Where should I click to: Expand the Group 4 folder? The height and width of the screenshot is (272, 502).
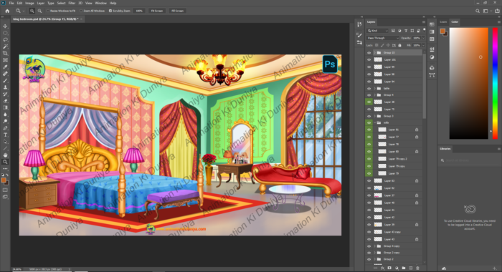(x=374, y=95)
